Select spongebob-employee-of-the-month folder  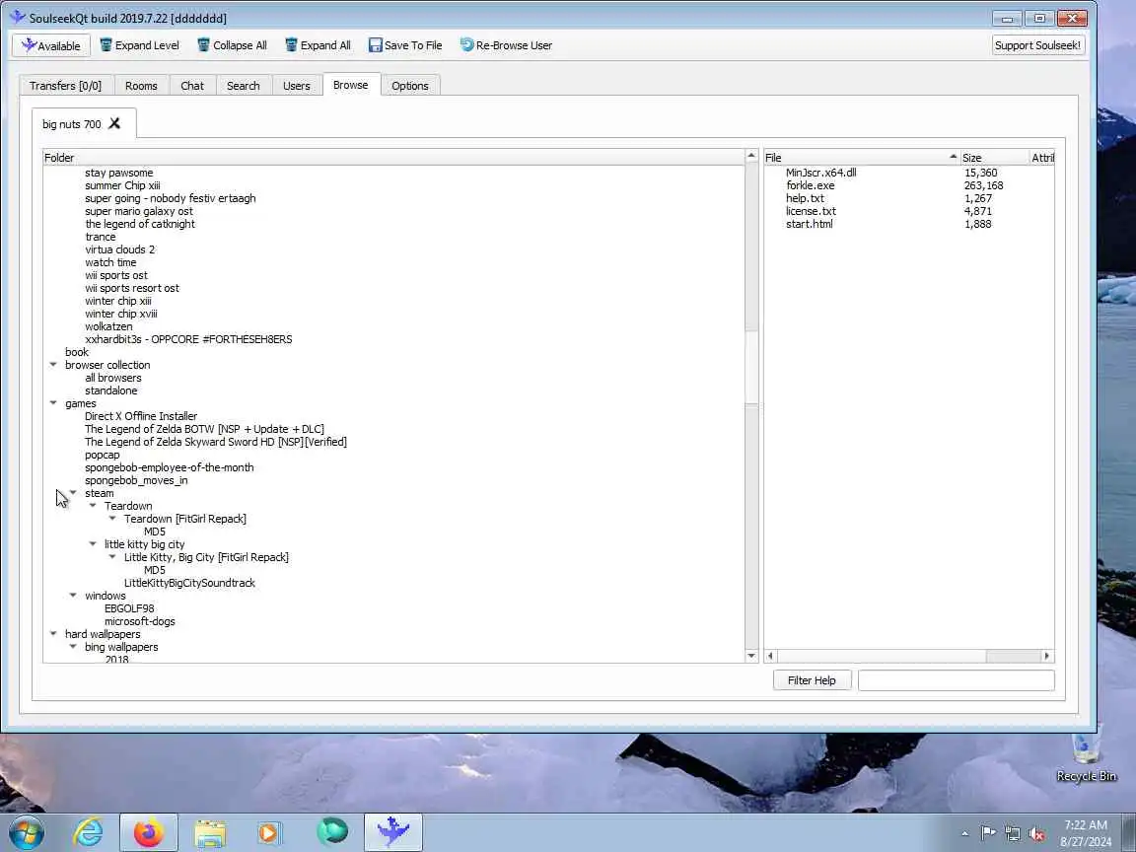pos(170,467)
